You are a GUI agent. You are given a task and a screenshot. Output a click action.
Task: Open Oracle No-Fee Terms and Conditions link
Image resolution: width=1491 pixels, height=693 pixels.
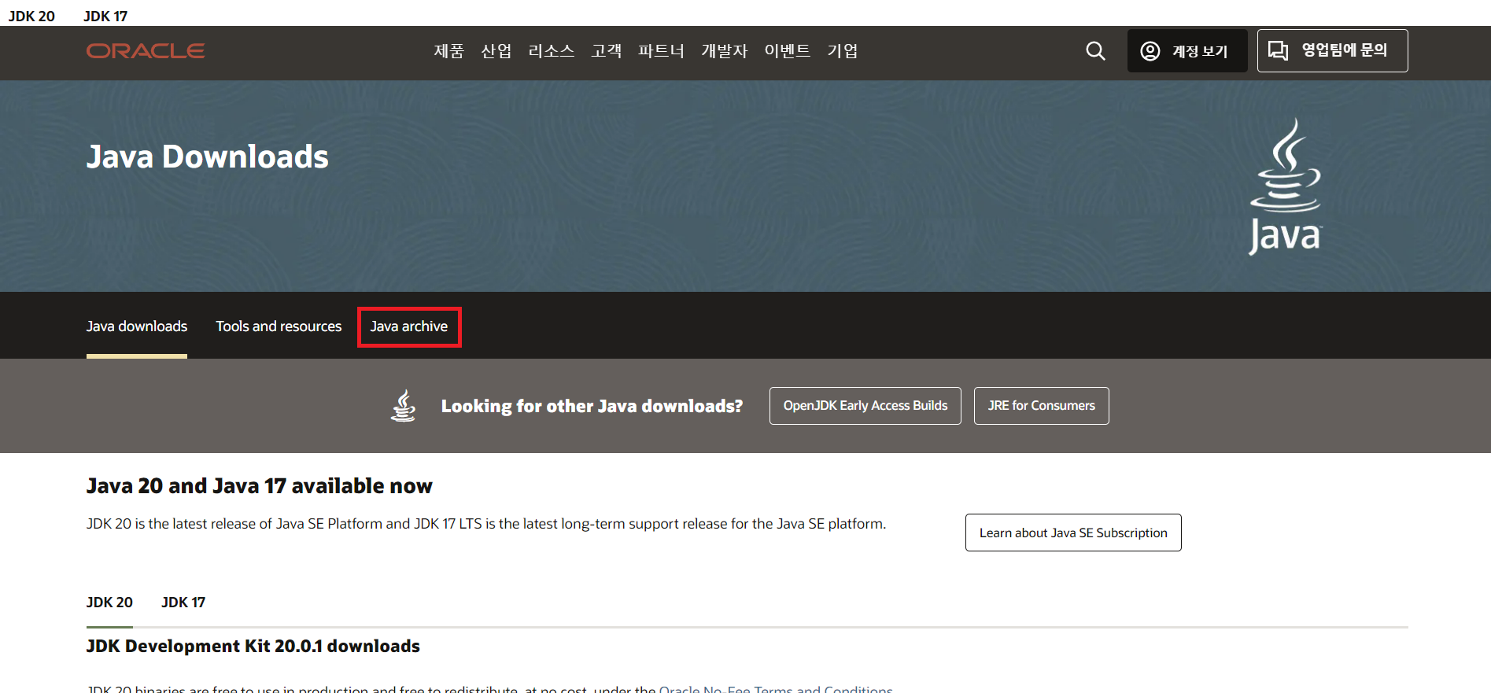pos(776,688)
